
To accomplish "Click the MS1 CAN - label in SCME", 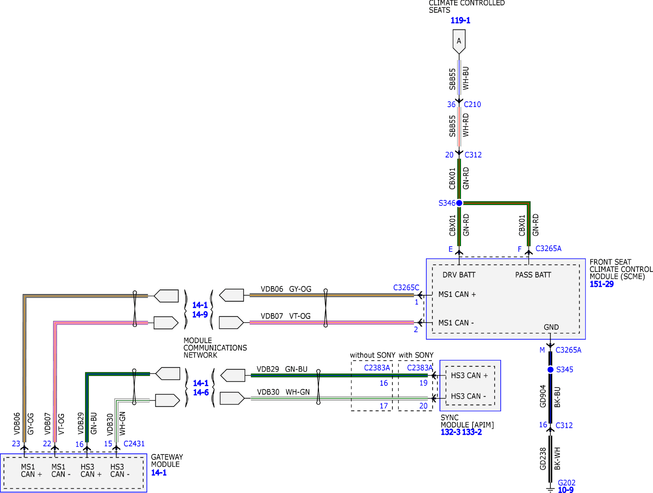I will (x=456, y=323).
